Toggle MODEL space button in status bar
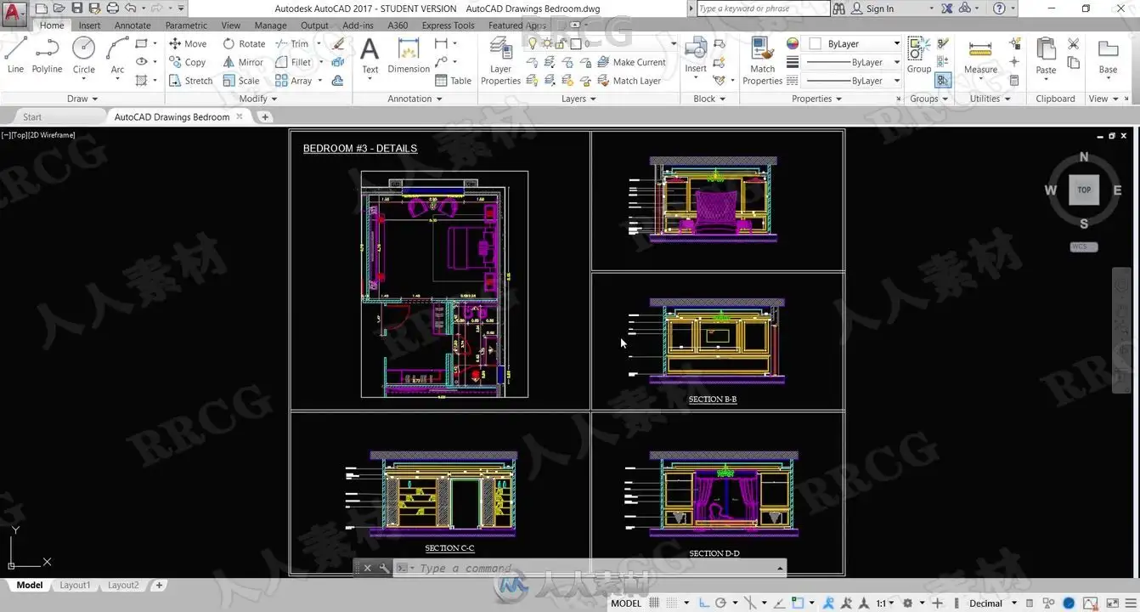1140x612 pixels. (x=626, y=603)
